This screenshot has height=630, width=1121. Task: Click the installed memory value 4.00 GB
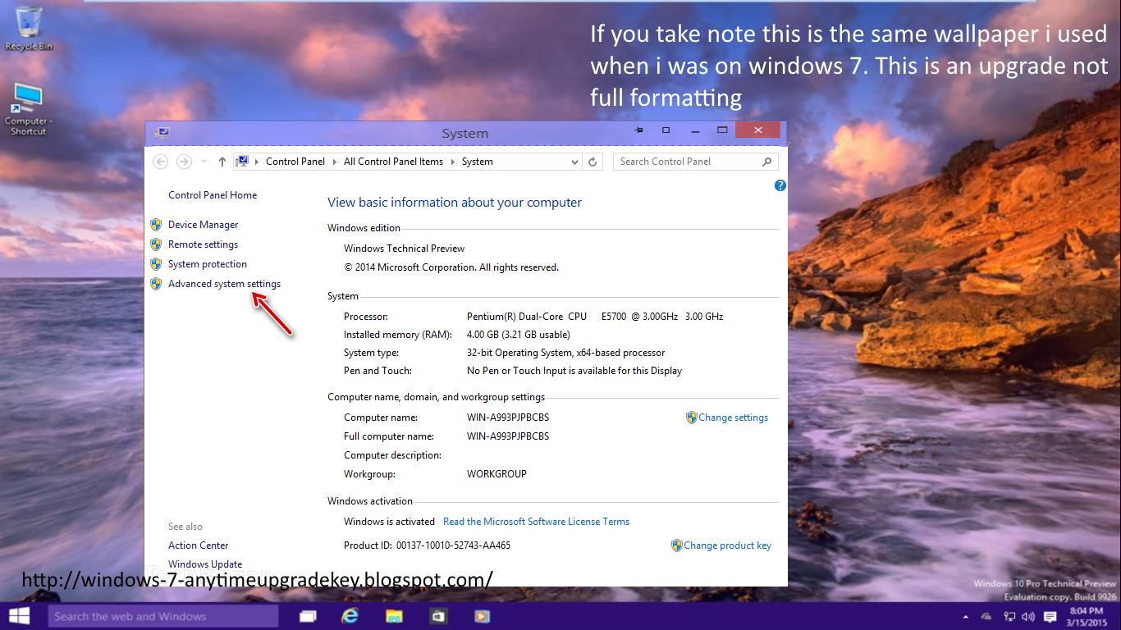click(518, 335)
